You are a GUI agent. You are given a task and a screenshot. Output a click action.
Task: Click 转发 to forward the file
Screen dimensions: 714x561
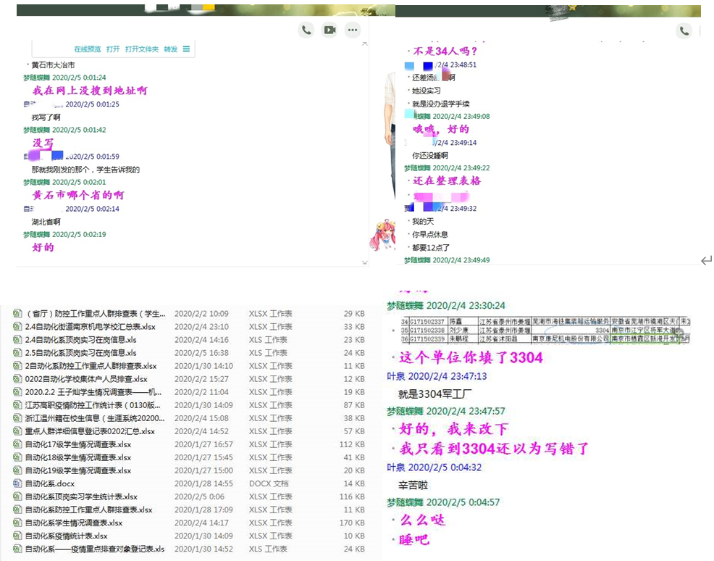170,49
